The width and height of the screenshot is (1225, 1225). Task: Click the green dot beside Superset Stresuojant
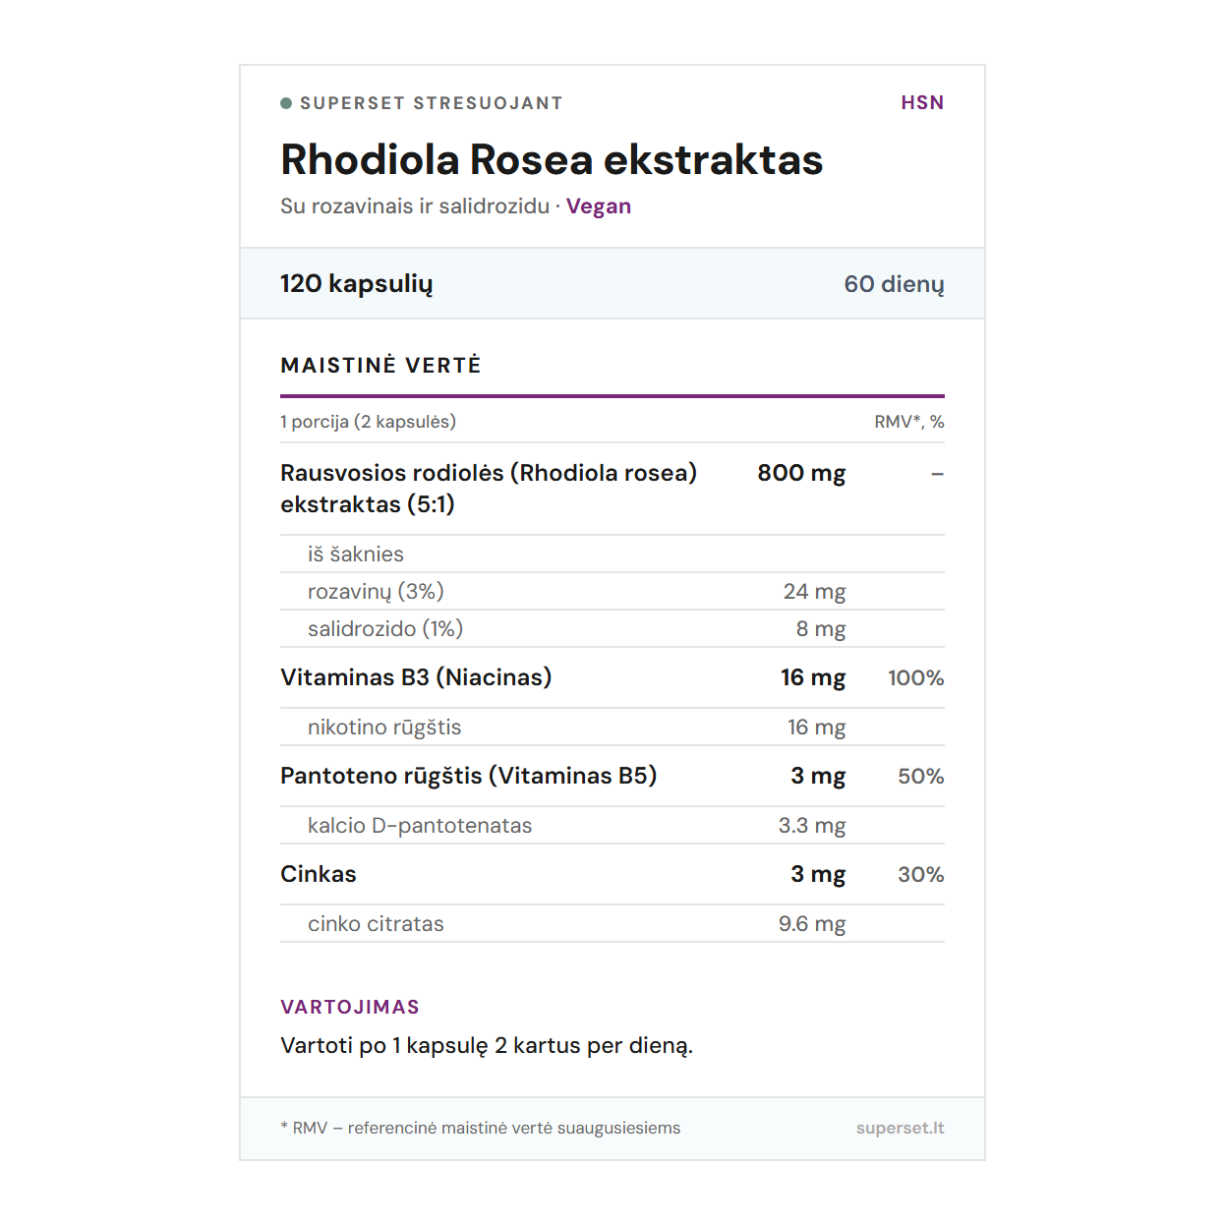(286, 103)
